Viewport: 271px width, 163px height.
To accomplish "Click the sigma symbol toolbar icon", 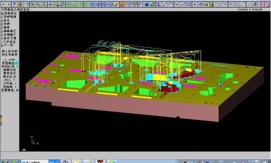I will (x=159, y=4).
